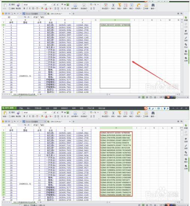Click the Format Painter brush in top screenshot
Image resolution: width=190 pixels, height=206 pixels.
[x=18, y=5]
